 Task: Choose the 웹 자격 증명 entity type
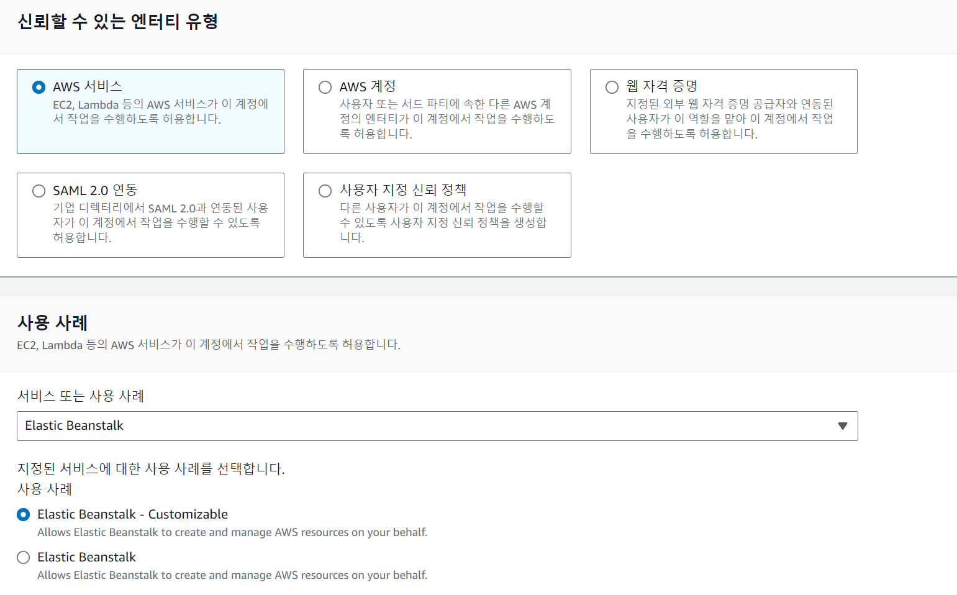tap(612, 87)
